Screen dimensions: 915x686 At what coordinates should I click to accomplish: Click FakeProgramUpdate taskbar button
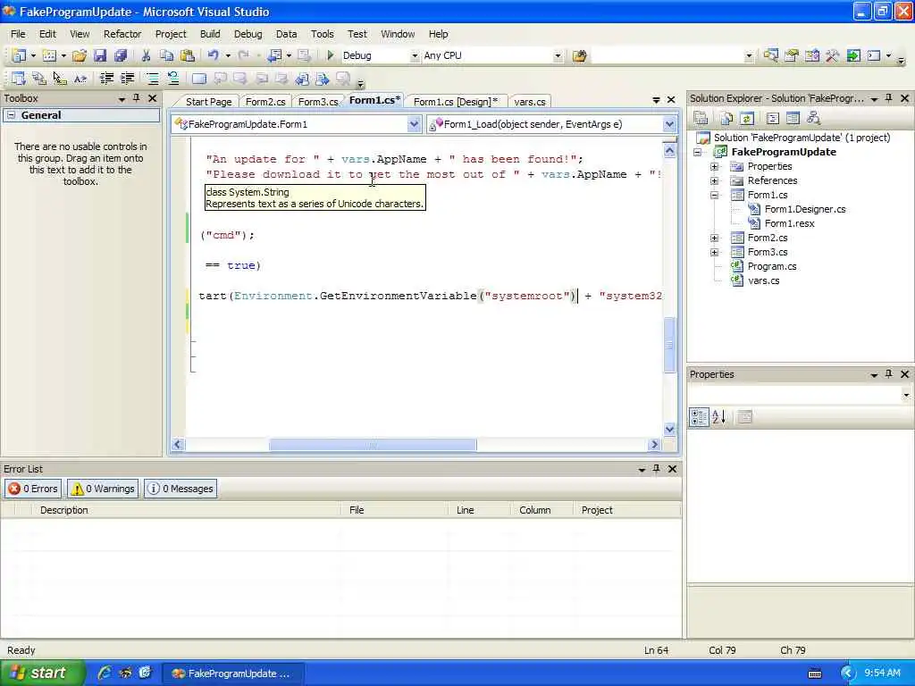(x=233, y=673)
